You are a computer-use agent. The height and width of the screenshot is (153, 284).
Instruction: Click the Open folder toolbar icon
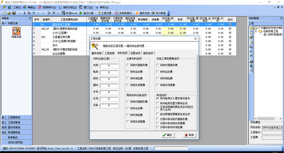9,13
